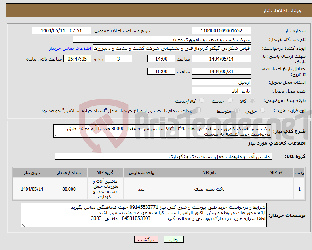The height and width of the screenshot is (250, 312).
Task: Click the ساعت باقی مانده label
Action: (x=44, y=59)
